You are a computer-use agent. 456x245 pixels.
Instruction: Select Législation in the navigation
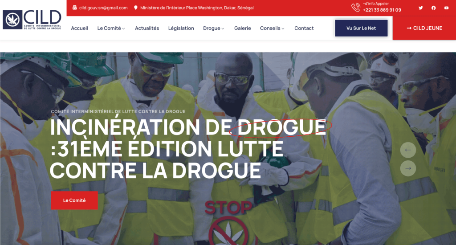[x=181, y=28]
